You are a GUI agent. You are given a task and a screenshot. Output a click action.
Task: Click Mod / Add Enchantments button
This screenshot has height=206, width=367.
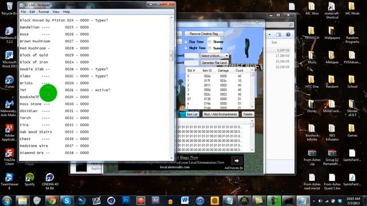tap(220, 114)
